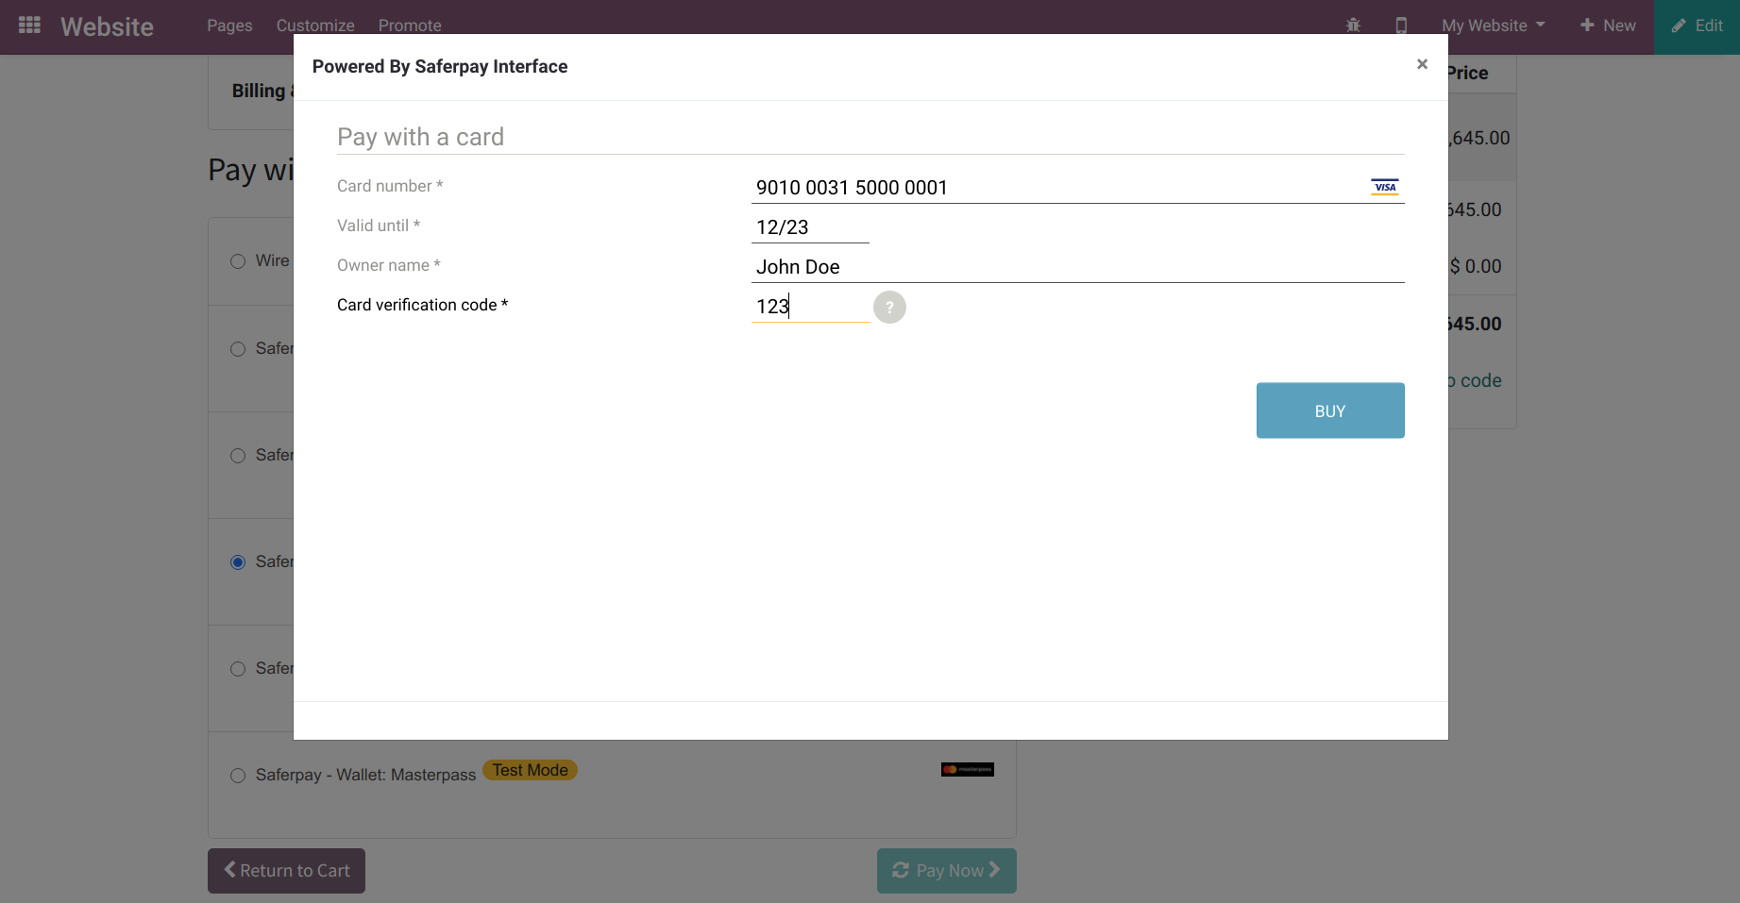This screenshot has width=1740, height=903.
Task: Open the Promote menu
Action: [x=410, y=25]
